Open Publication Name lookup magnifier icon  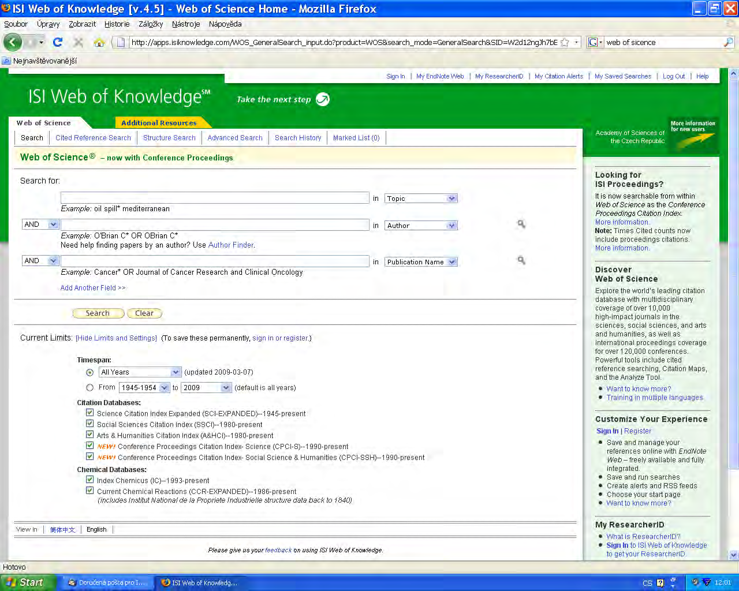[x=521, y=260]
